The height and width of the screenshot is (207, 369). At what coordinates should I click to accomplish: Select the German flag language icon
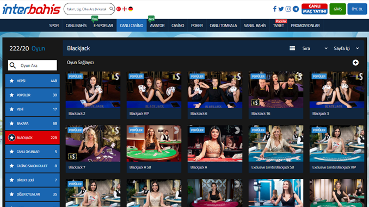point(131,9)
